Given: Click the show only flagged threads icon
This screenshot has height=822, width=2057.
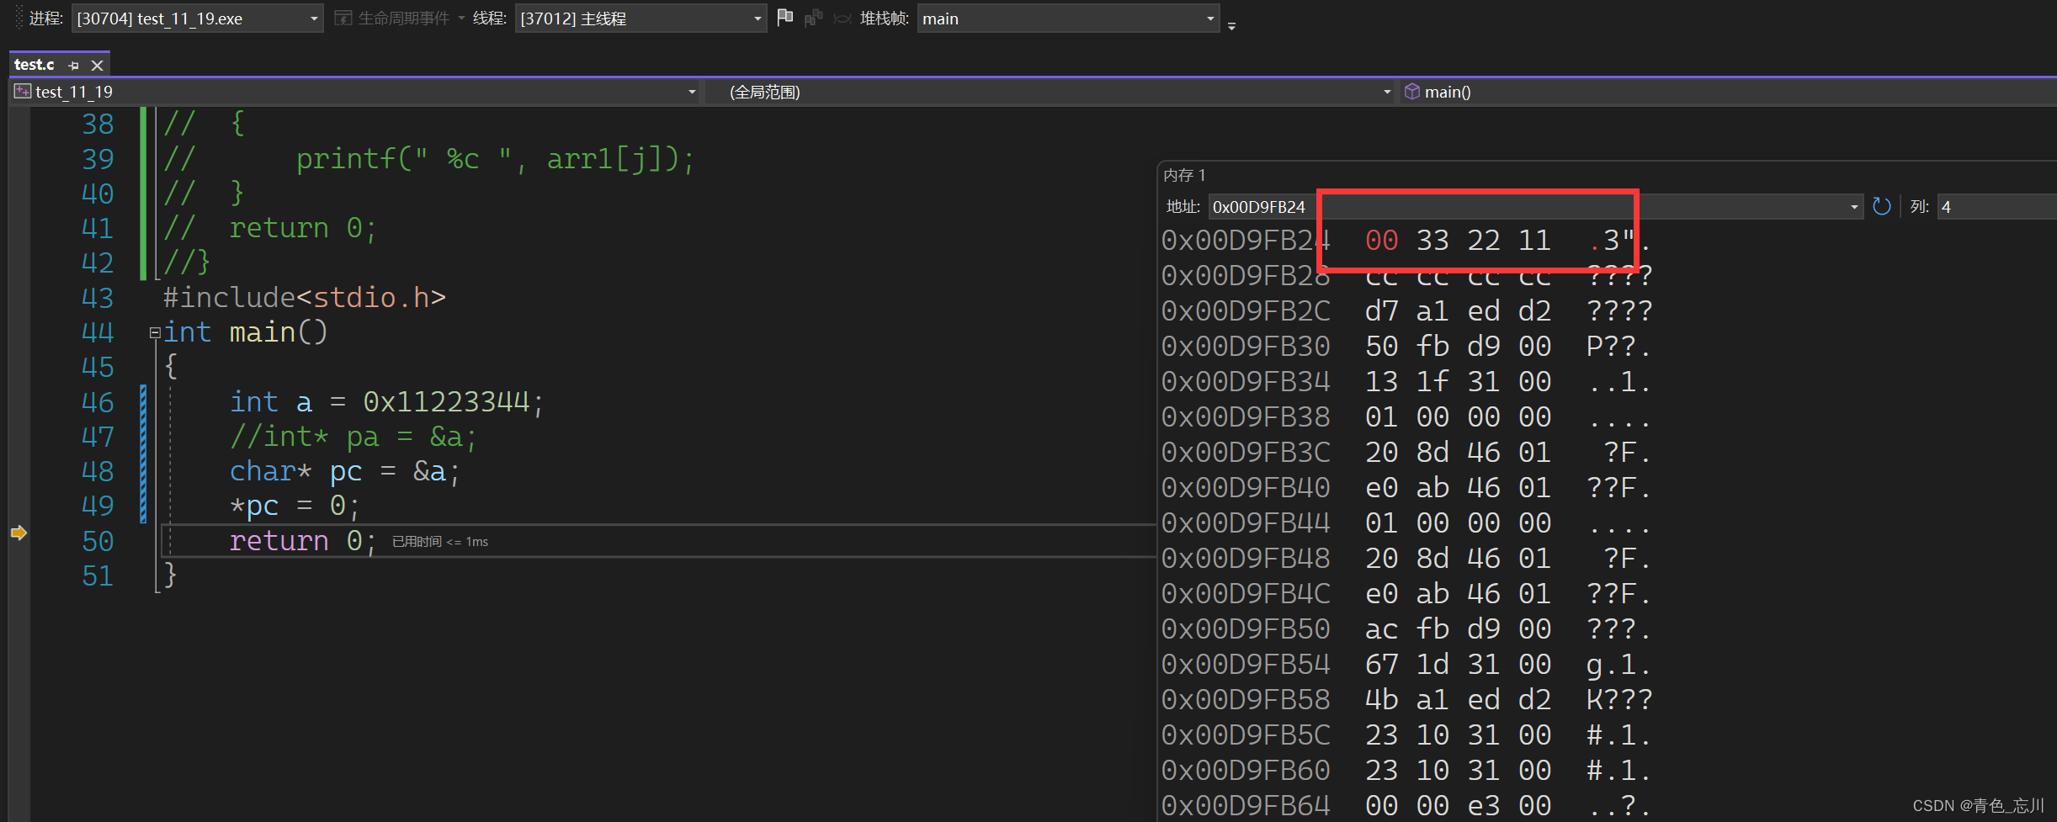Looking at the screenshot, I should point(813,18).
